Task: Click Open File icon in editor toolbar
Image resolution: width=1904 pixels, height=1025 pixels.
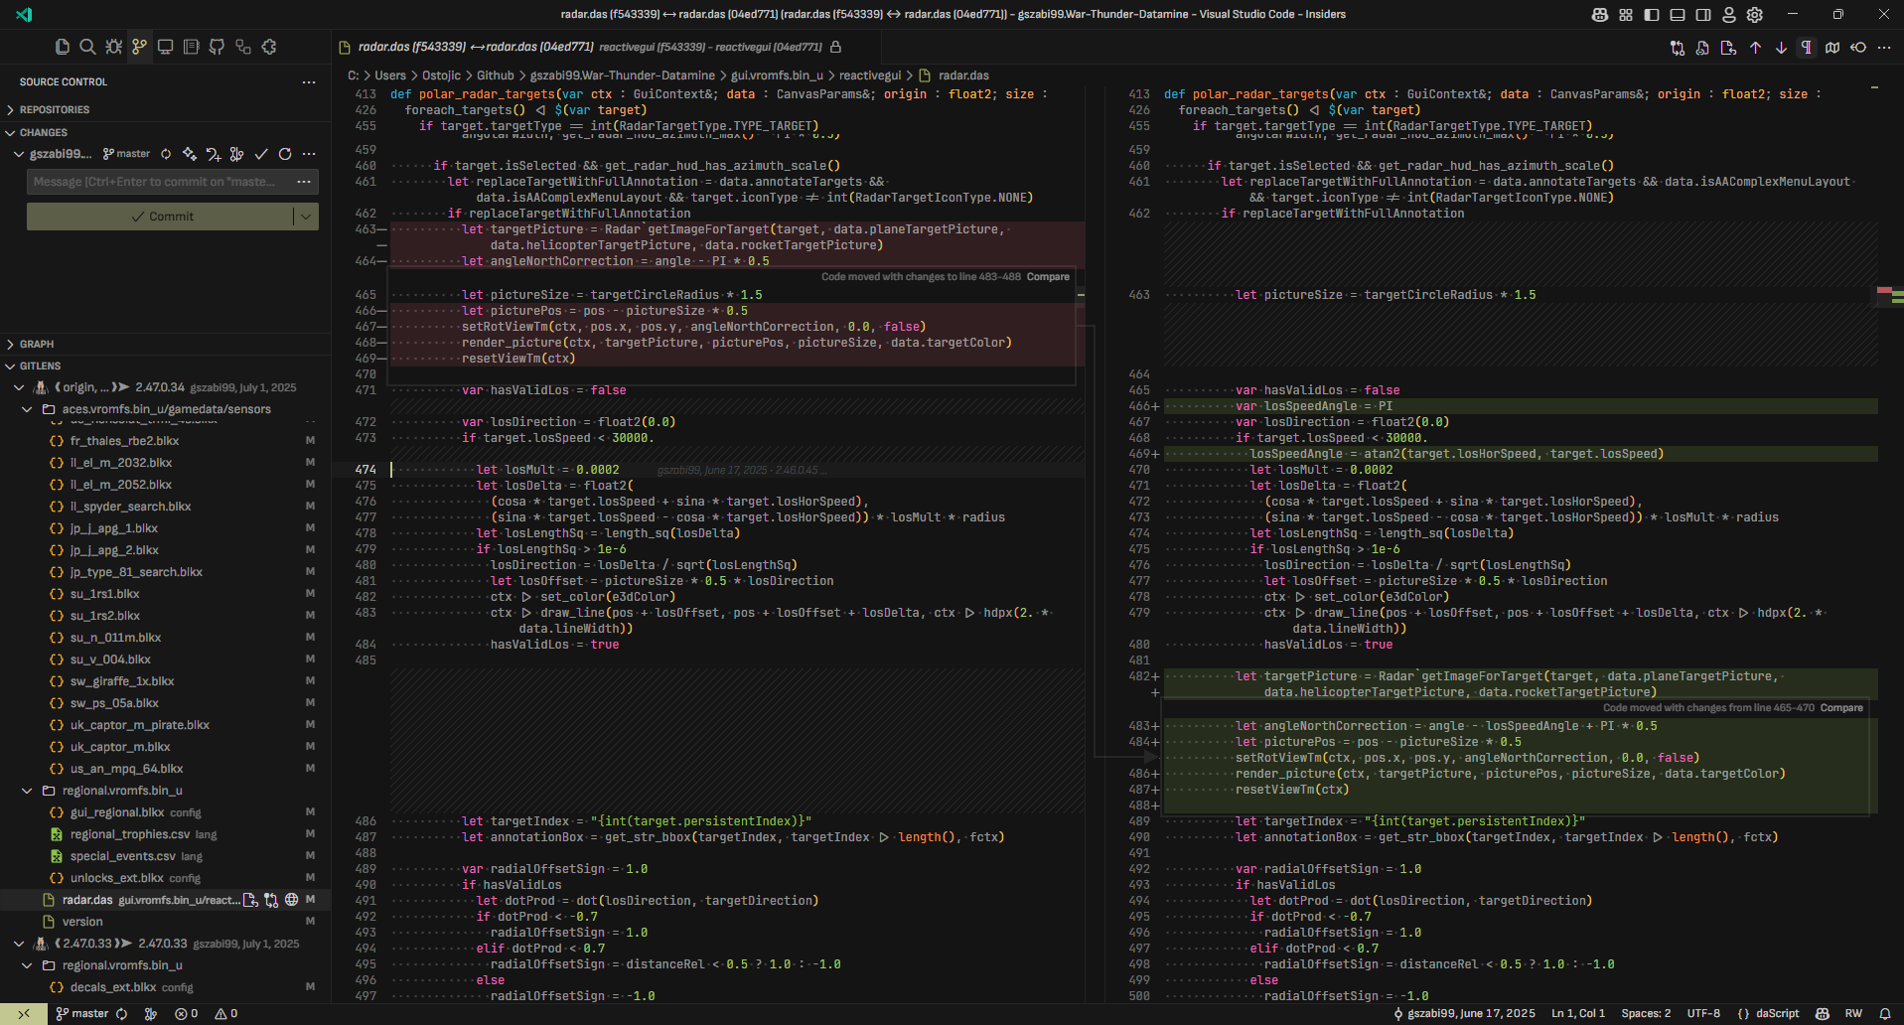Action: pos(1728,48)
